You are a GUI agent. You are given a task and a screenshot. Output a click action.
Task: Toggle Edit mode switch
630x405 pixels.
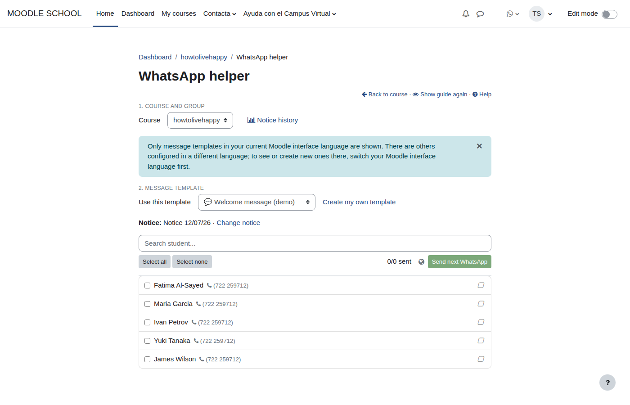pos(609,14)
